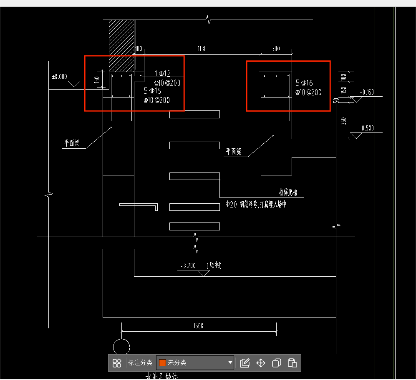Click the left 平面梁 label
Viewport: 416px width, 380px height.
72,143
